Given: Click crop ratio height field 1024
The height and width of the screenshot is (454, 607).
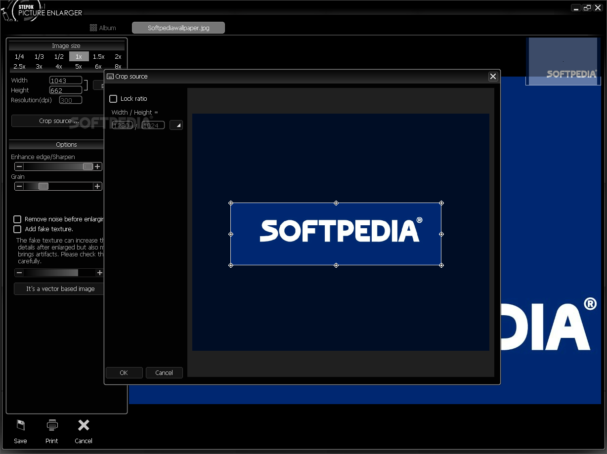Looking at the screenshot, I should [x=153, y=125].
